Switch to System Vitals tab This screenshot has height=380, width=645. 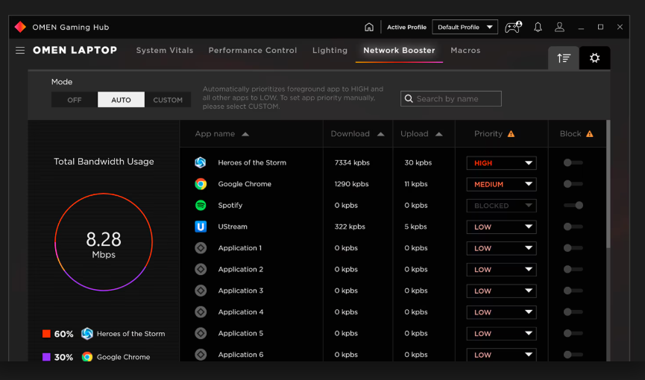(165, 50)
